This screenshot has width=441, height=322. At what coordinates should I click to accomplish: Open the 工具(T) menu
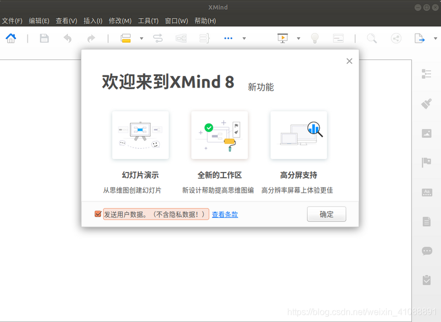pyautogui.click(x=148, y=21)
